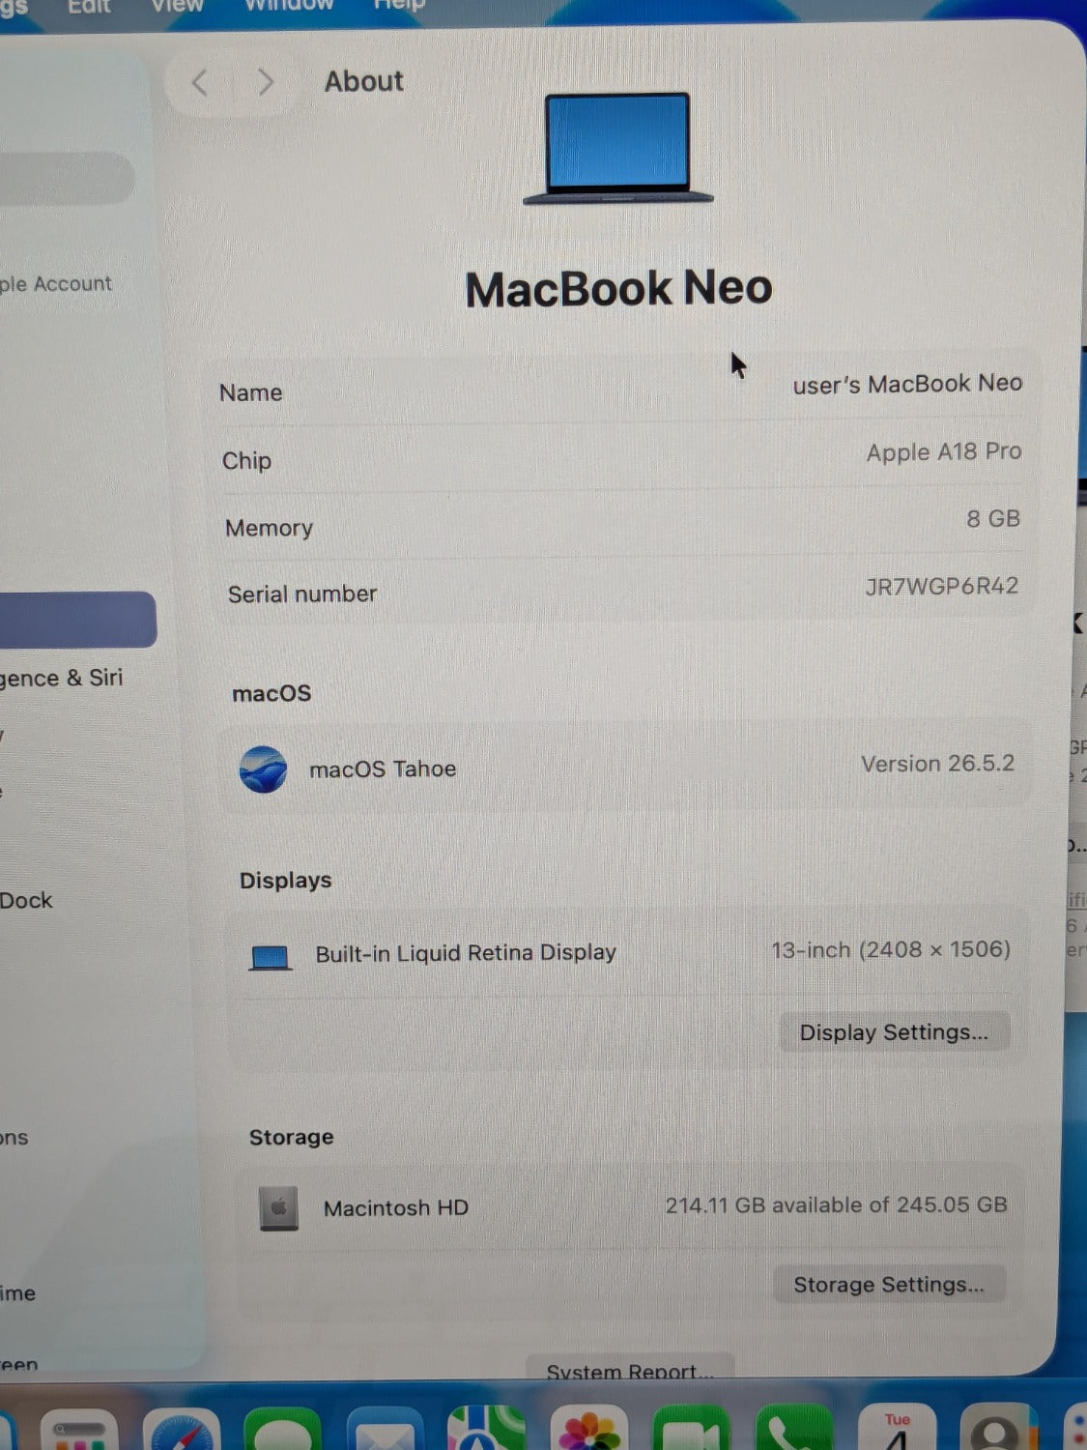Open the Window menu
The image size is (1087, 1450).
coord(288,6)
